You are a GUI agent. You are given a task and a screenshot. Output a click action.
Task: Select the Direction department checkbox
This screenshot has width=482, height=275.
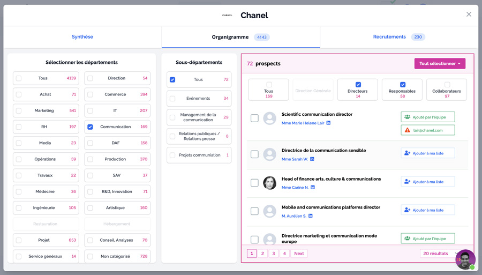pos(90,78)
